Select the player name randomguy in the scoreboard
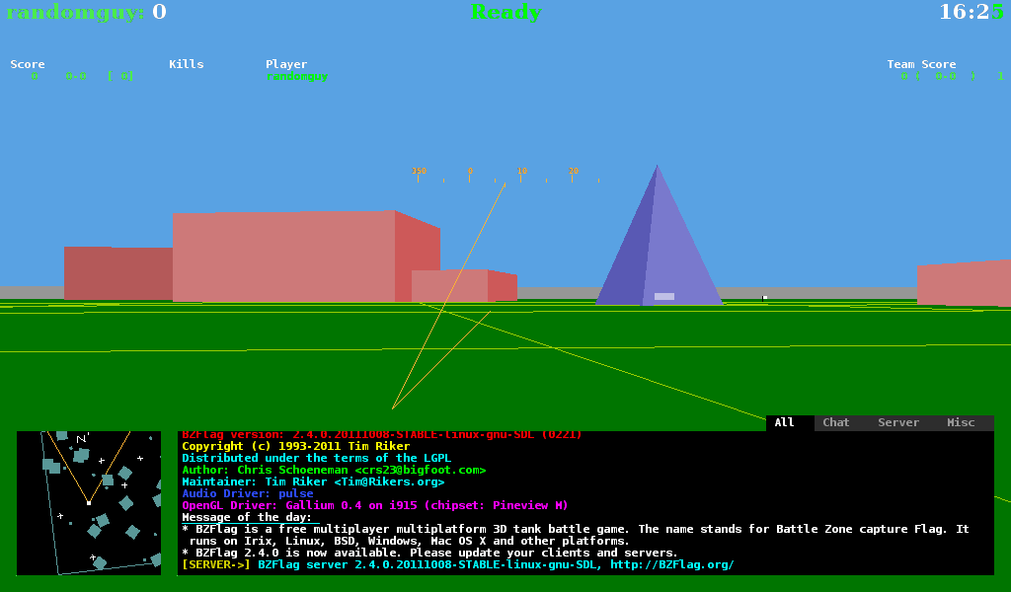This screenshot has width=1011, height=592. [x=296, y=77]
